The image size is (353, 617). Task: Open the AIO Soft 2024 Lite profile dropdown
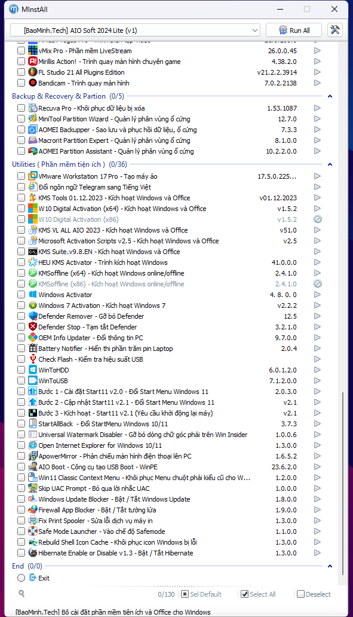pos(135,30)
